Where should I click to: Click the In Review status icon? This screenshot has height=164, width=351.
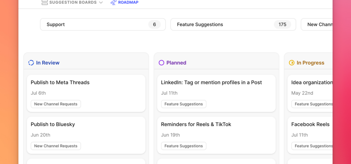31,63
